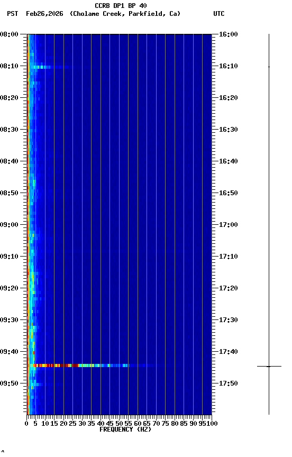Image resolution: width=292 pixels, height=457 pixels.
Task: Click the 17:50 UTC time label
Action: [x=229, y=384]
